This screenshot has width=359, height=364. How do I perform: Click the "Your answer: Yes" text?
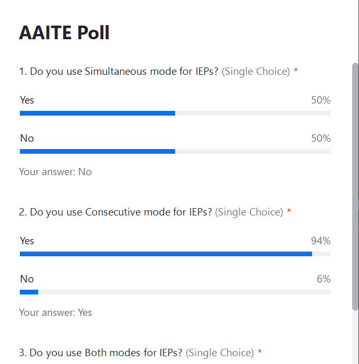pos(55,312)
